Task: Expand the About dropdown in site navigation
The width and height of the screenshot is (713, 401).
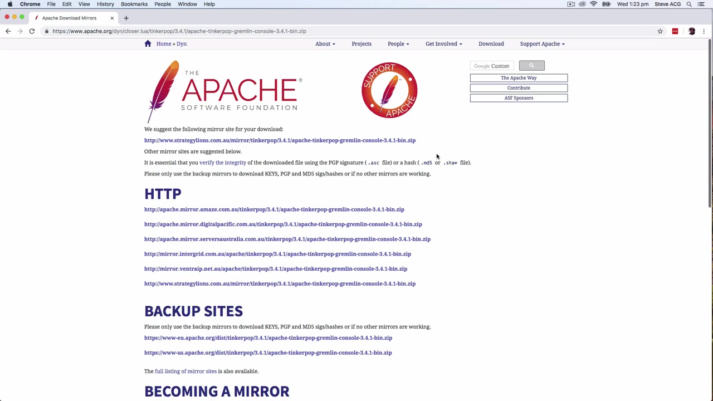Action: coord(325,43)
